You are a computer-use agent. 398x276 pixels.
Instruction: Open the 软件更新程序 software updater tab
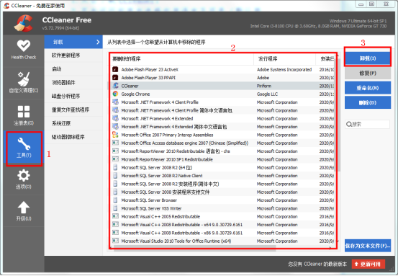(73, 55)
